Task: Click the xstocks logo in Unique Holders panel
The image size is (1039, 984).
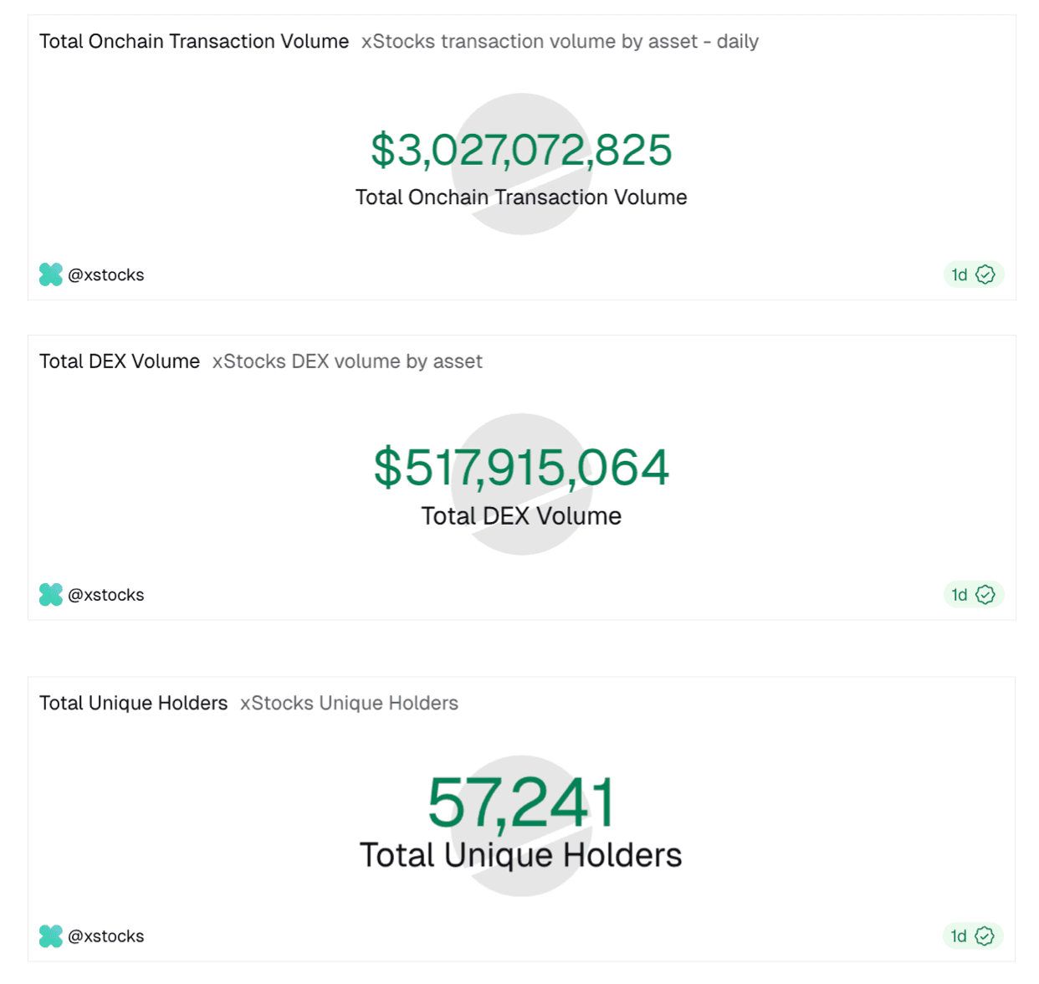Action: pyautogui.click(x=51, y=936)
